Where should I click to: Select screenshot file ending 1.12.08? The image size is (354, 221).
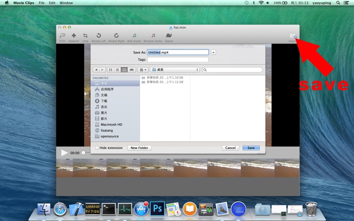click(165, 82)
